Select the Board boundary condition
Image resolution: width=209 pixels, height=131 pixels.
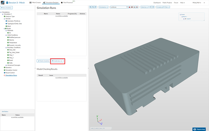[x=11, y=60]
